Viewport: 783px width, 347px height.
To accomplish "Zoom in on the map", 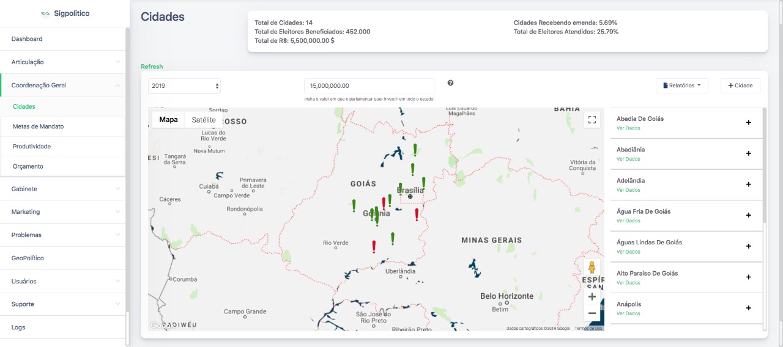I will coord(592,297).
